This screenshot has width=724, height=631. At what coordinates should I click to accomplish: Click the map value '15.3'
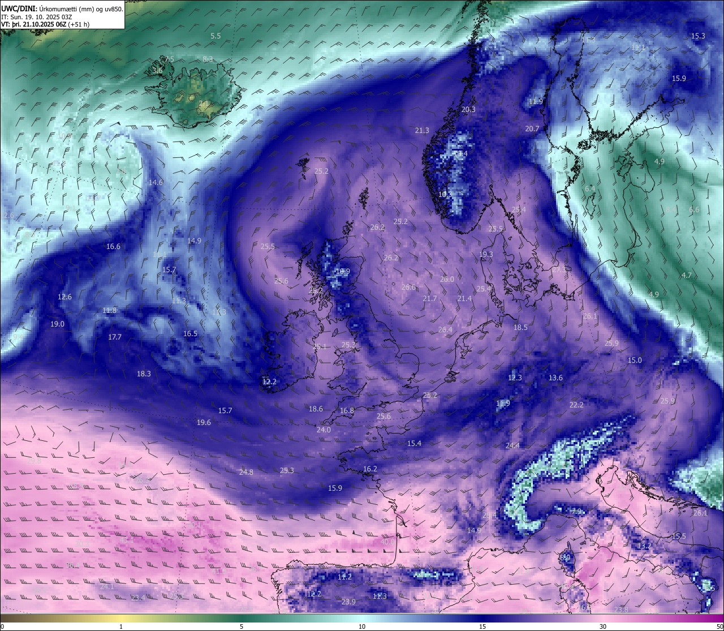point(699,36)
